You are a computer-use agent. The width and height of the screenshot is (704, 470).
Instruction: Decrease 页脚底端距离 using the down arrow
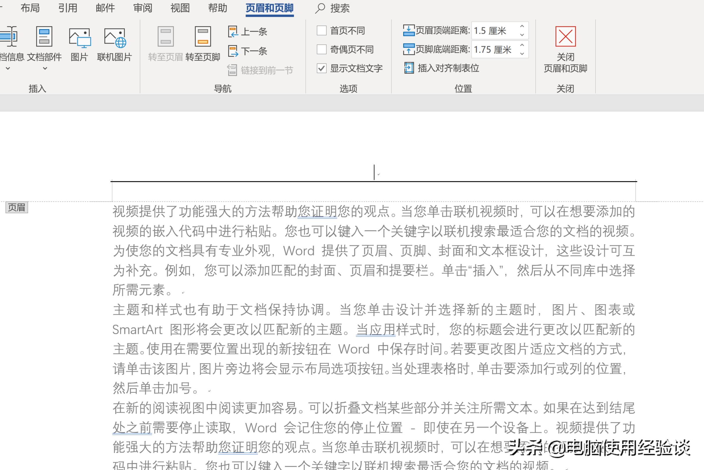click(521, 54)
